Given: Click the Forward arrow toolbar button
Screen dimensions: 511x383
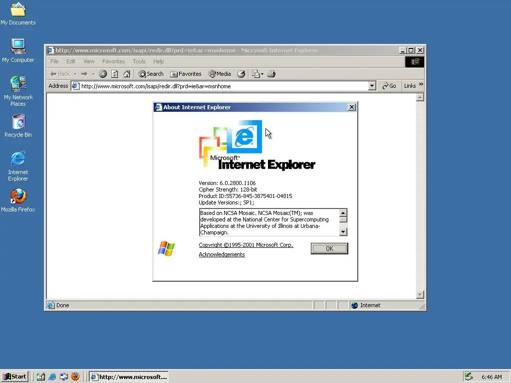Looking at the screenshot, I should [x=84, y=74].
